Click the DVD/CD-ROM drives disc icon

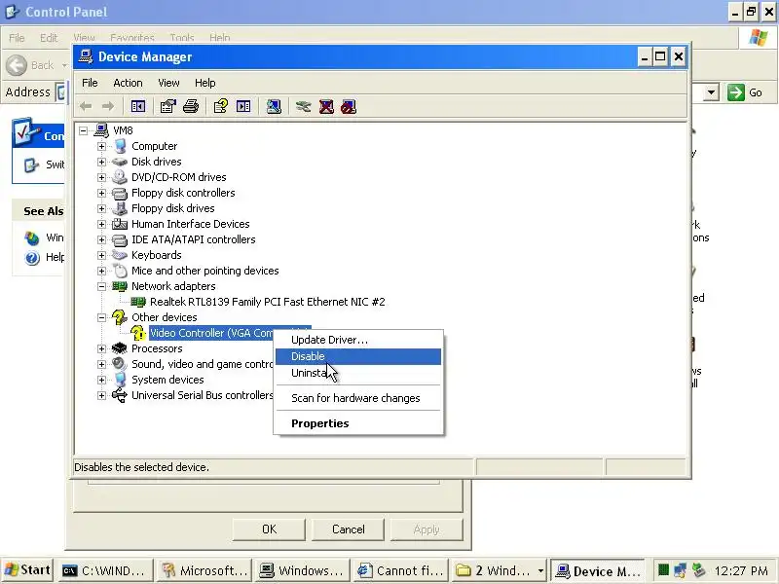point(120,177)
